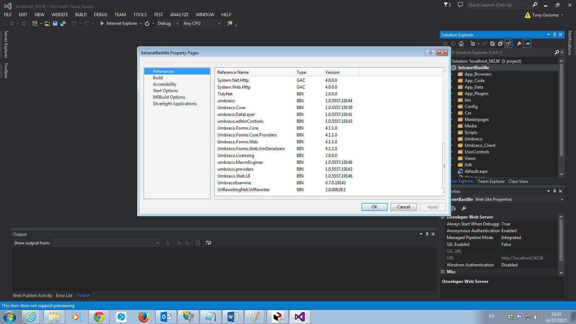Refresh Solution Explorer with the refresh icon

[492, 44]
